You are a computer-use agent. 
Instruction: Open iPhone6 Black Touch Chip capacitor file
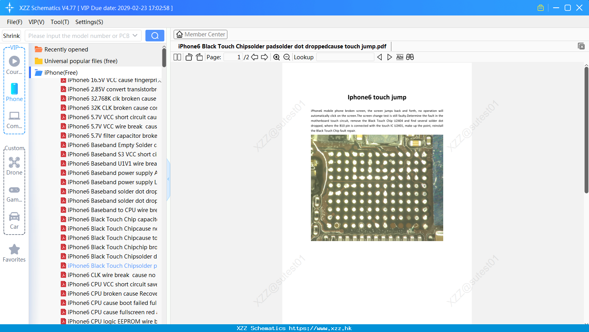(109, 219)
